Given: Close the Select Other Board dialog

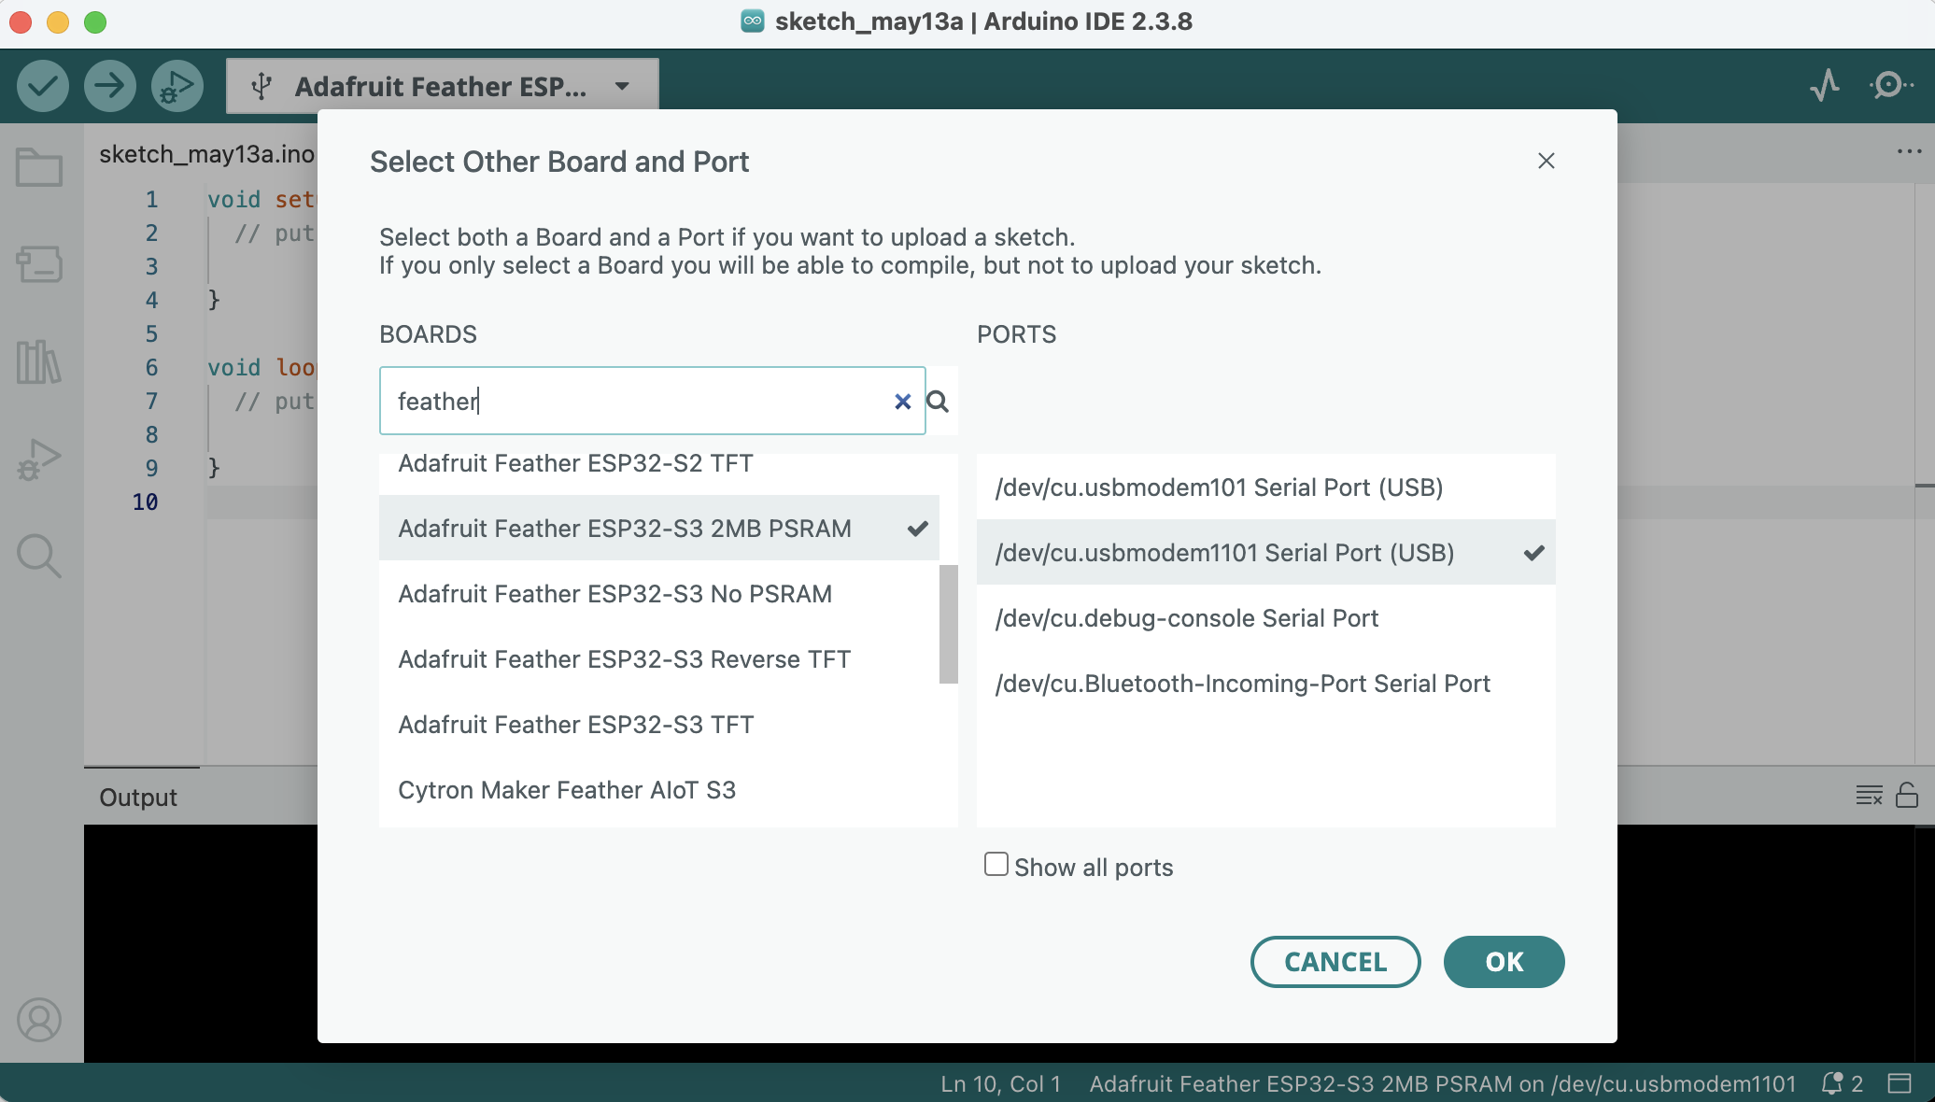Looking at the screenshot, I should (1547, 161).
